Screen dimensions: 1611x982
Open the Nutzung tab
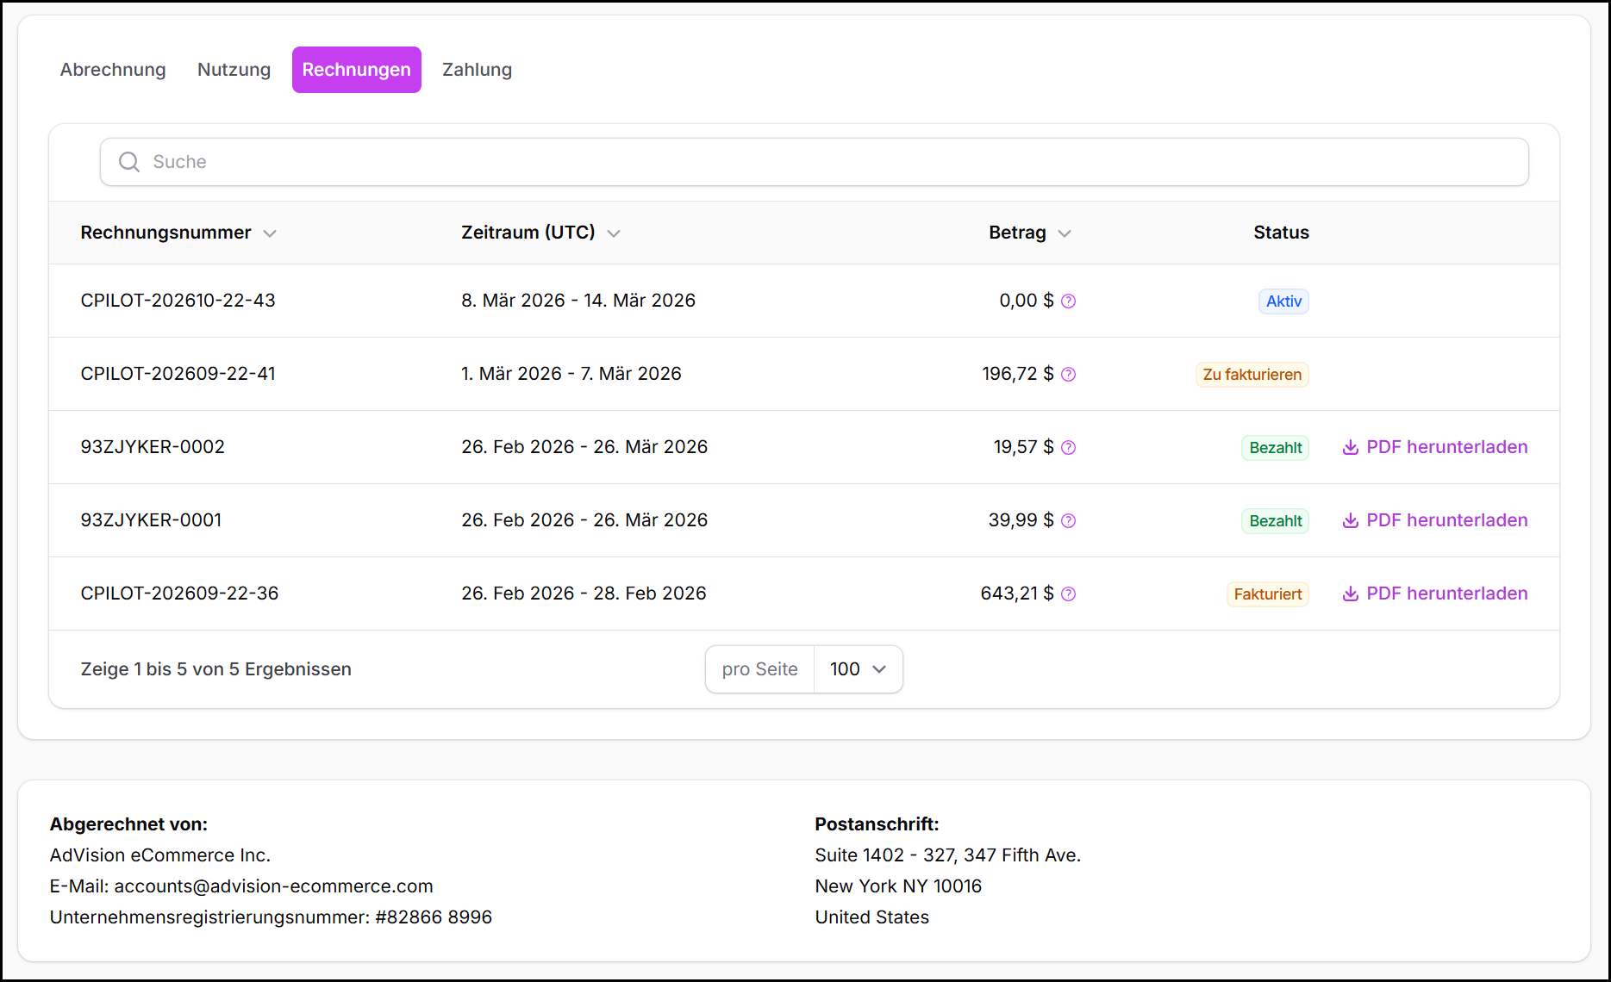tap(234, 70)
